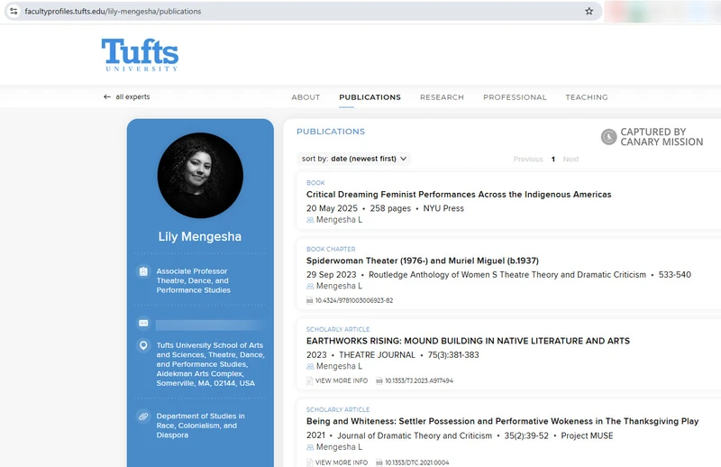
Task: Switch to the About tab
Action: 306,97
